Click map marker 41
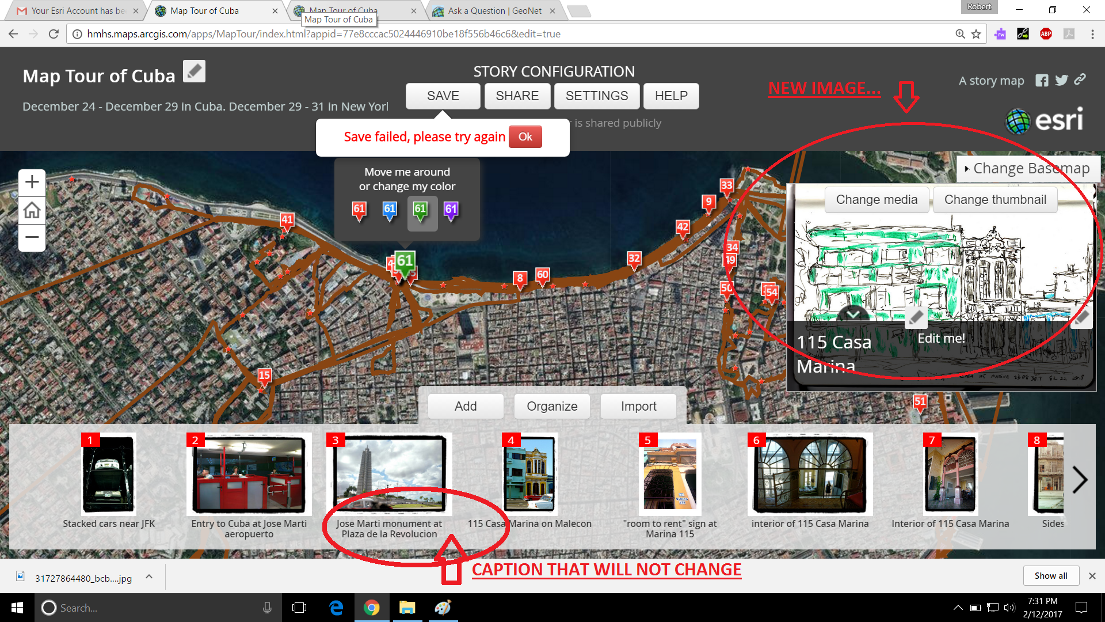1105x622 pixels. pos(287,222)
